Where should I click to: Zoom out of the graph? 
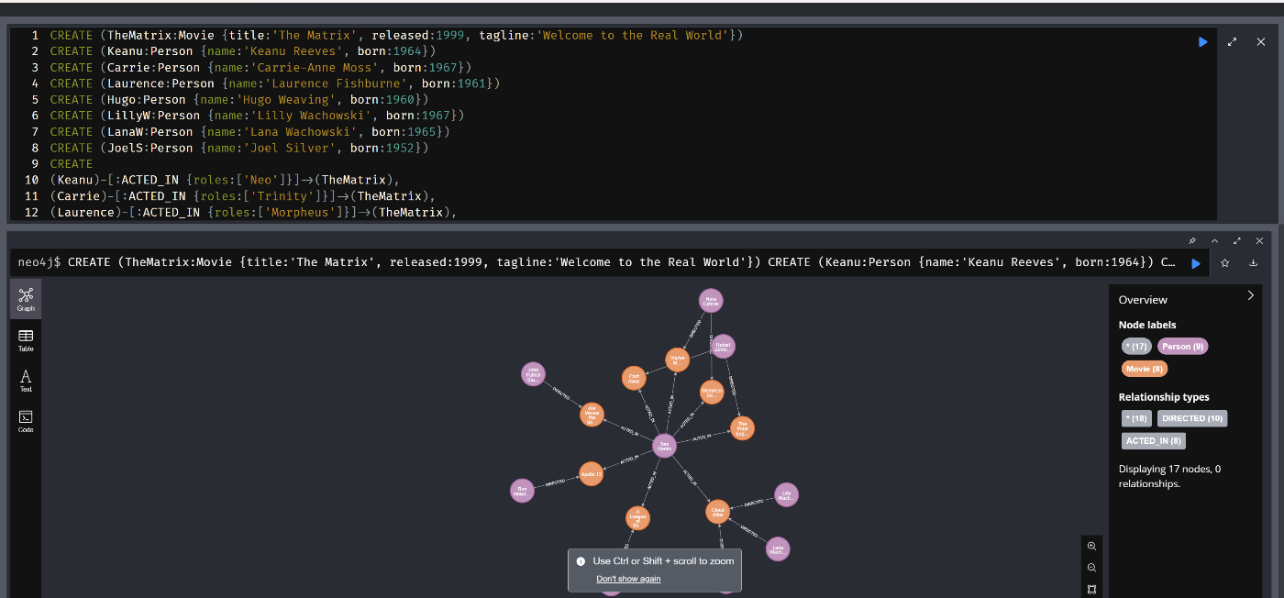(x=1091, y=568)
